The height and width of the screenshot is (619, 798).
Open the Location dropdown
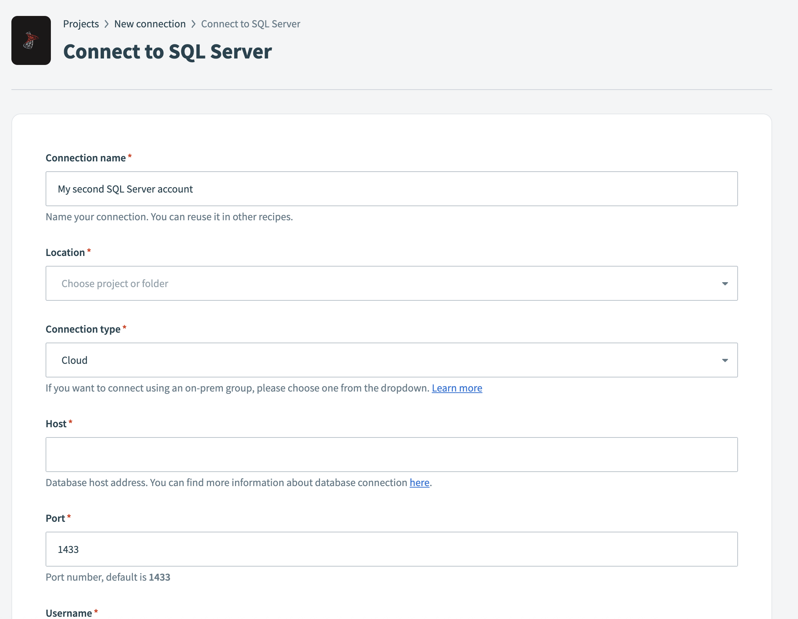(391, 283)
